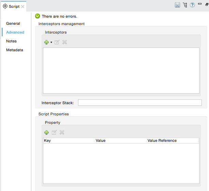Close the Script editor tab

(x=23, y=7)
